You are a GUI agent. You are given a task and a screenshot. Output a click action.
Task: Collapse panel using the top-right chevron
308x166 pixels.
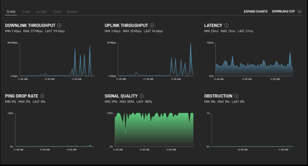[299, 12]
